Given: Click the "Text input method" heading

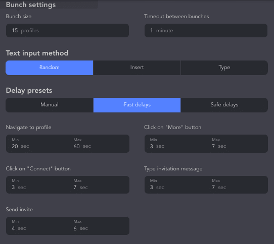Looking at the screenshot, I should click(x=37, y=53).
